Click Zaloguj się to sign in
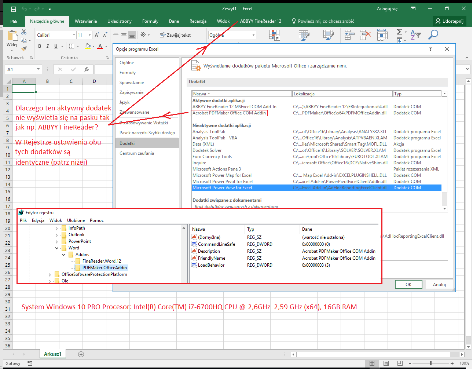This screenshot has height=369, width=473. point(387,9)
